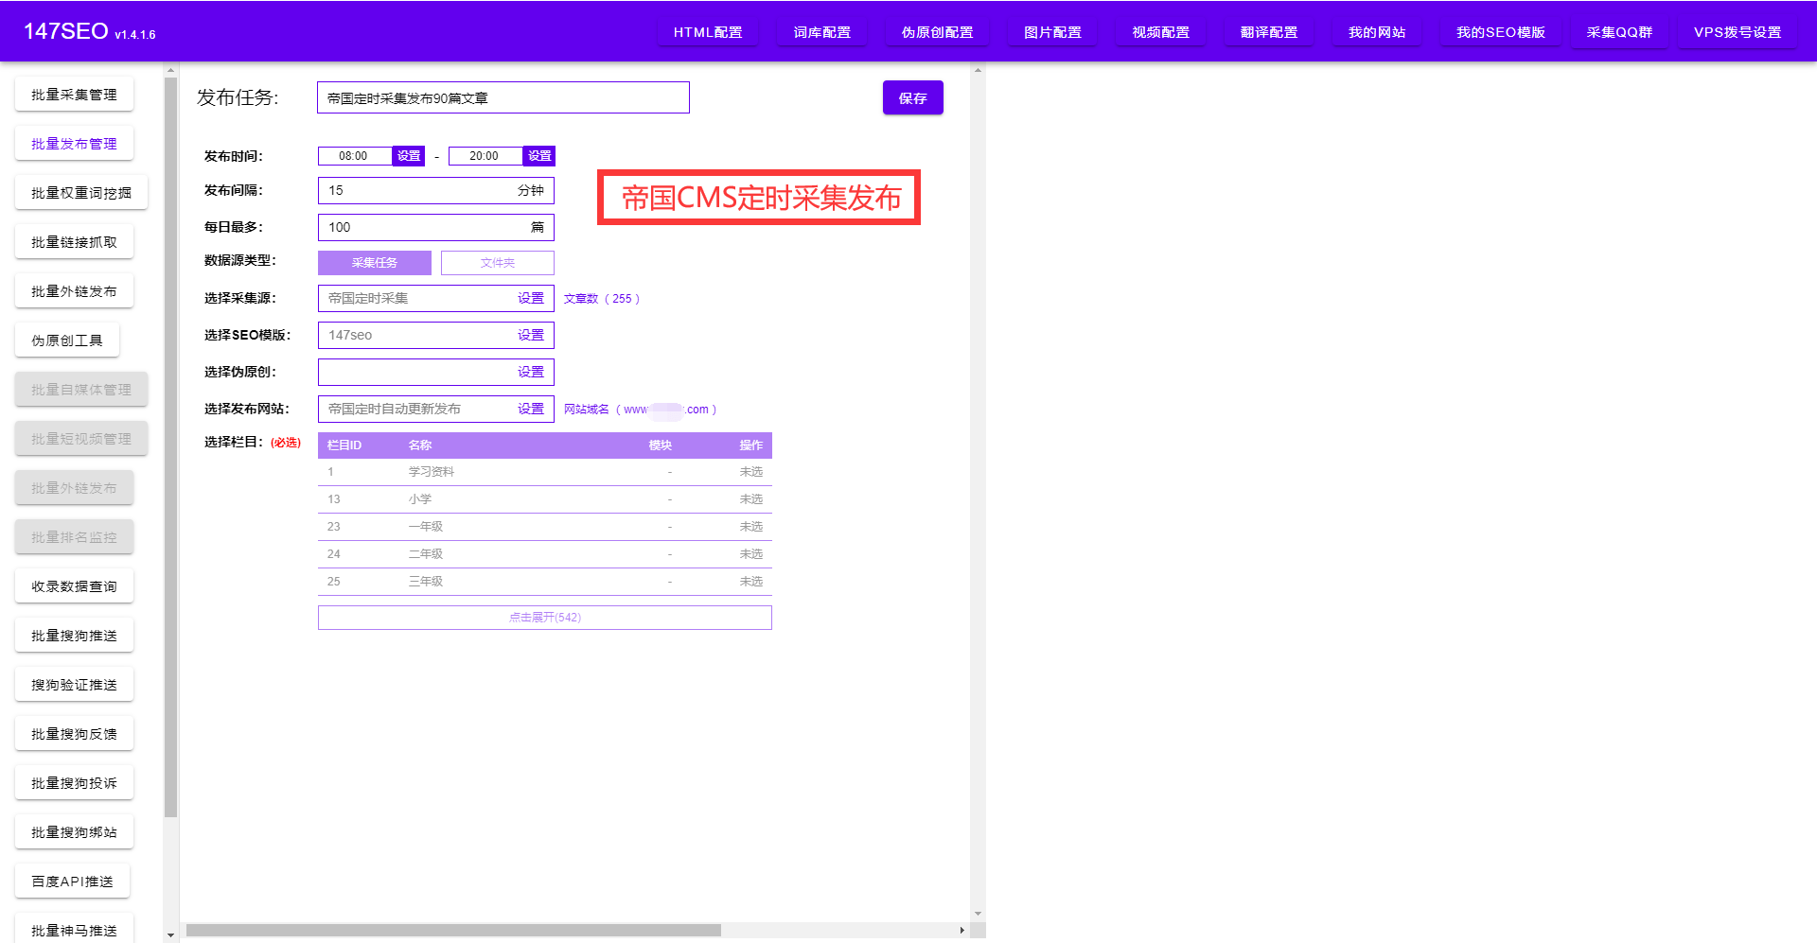Click the 08:00 start time field

tap(355, 156)
